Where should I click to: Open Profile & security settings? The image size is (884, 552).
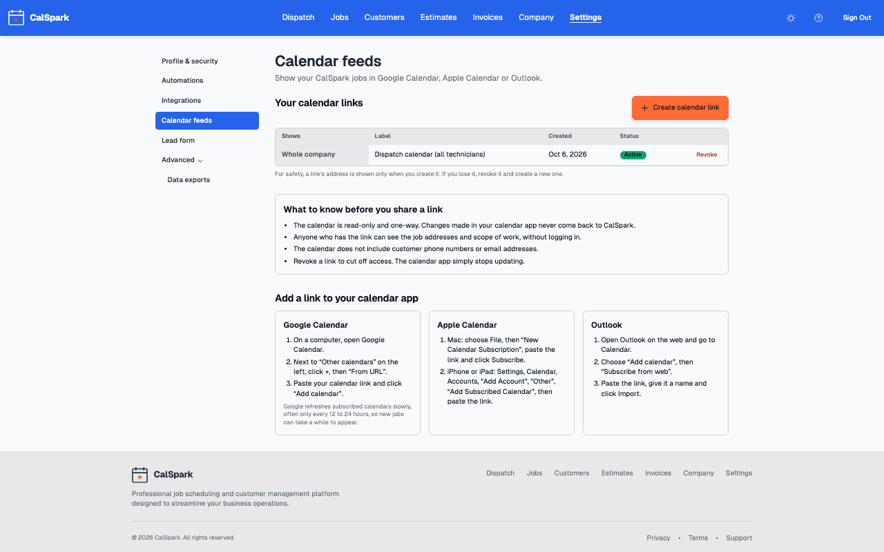coord(207,61)
